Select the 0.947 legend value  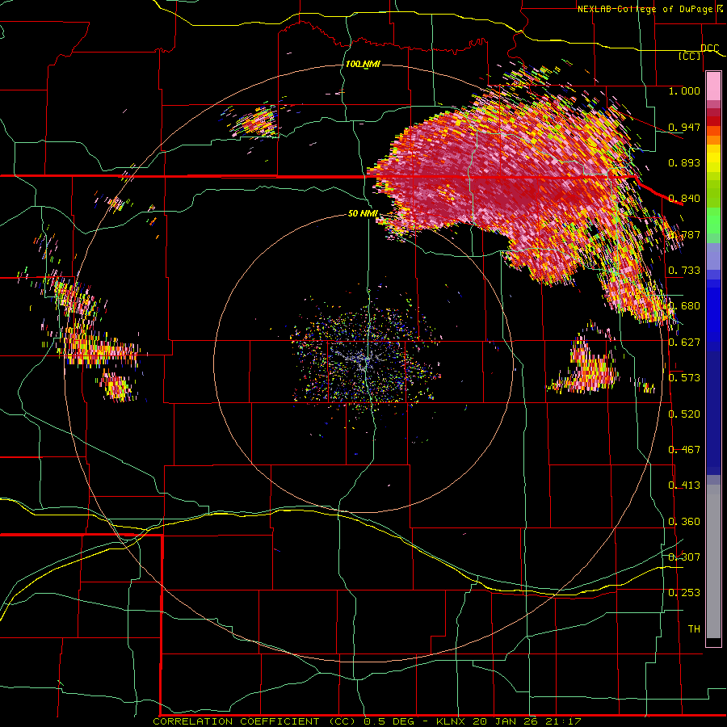pos(684,127)
